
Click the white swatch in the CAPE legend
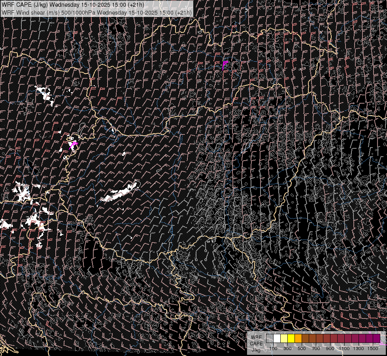[277, 339]
